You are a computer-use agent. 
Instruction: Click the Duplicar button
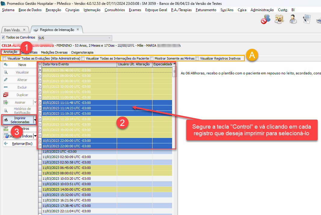click(20, 95)
